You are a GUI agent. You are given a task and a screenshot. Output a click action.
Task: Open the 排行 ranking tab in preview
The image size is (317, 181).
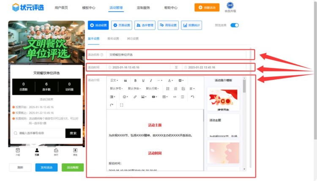56,151
